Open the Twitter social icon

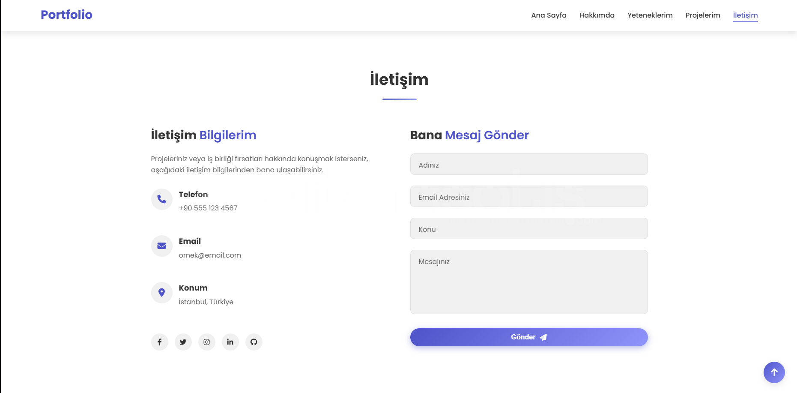[183, 342]
